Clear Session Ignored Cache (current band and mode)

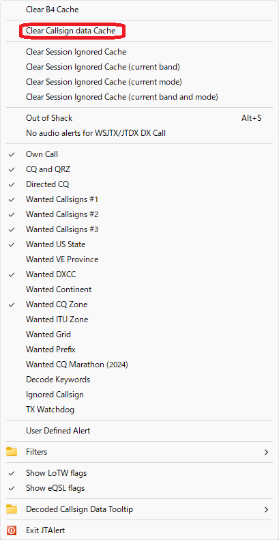click(139, 97)
